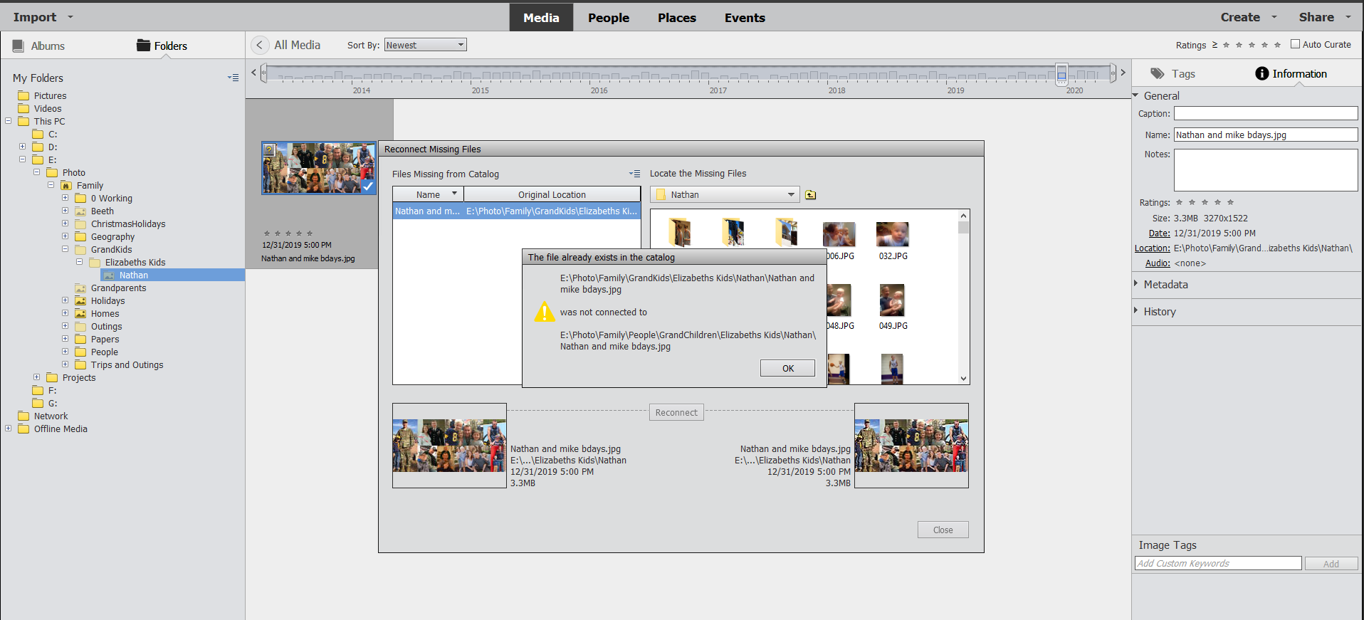Click the Caption input field
This screenshot has width=1364, height=620.
[1266, 113]
